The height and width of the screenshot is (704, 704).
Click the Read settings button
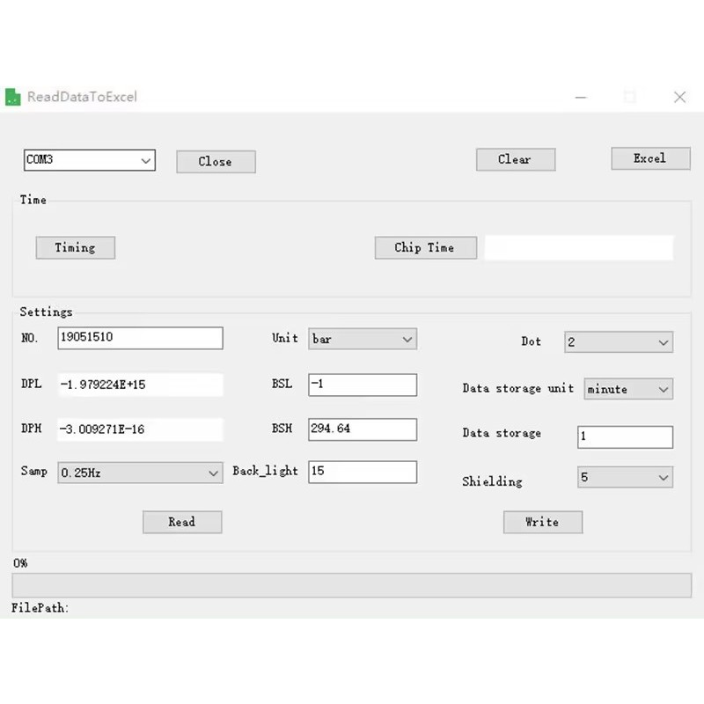[181, 522]
